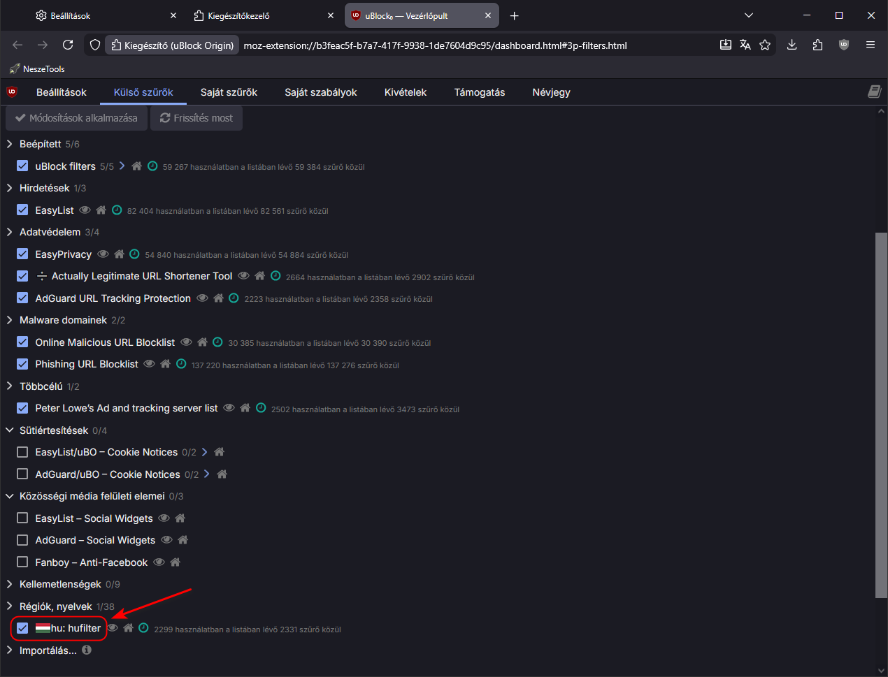Click the clock icon for hufilter
This screenshot has width=888, height=677.
click(x=143, y=628)
